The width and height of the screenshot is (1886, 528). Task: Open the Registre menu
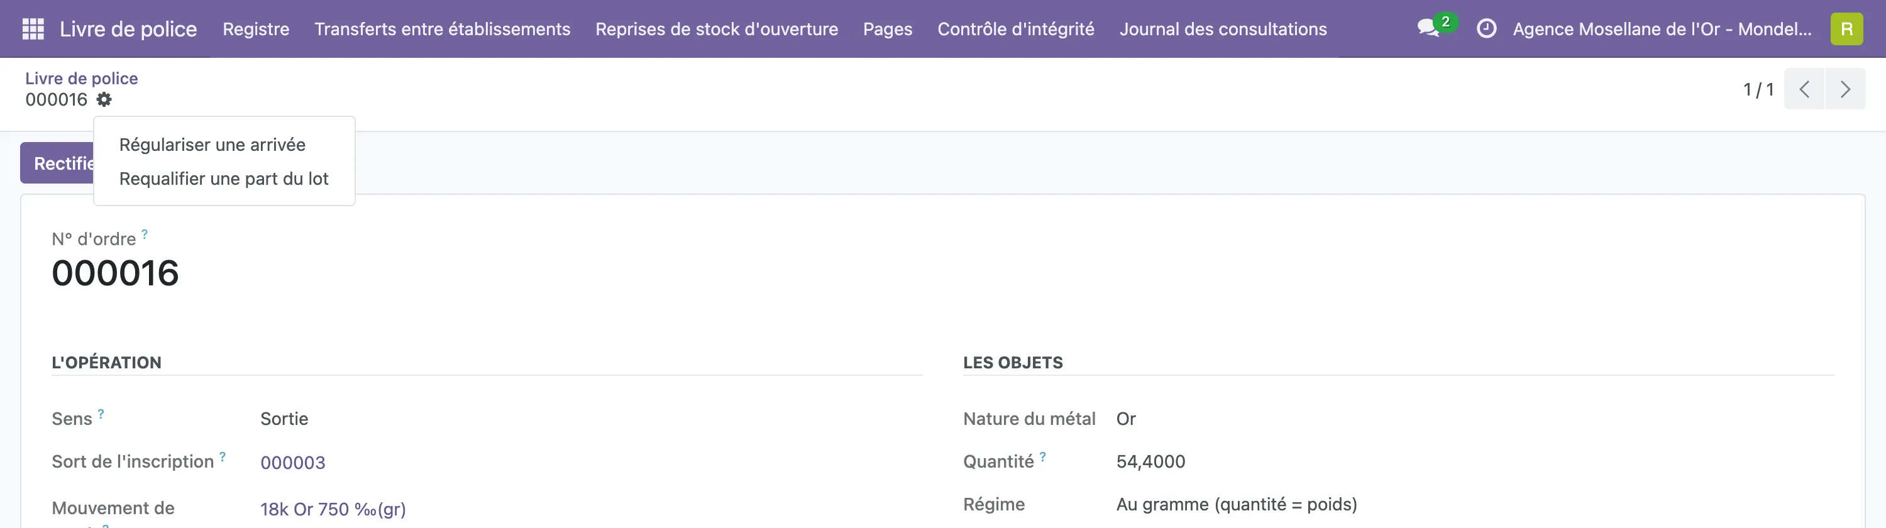coord(256,30)
